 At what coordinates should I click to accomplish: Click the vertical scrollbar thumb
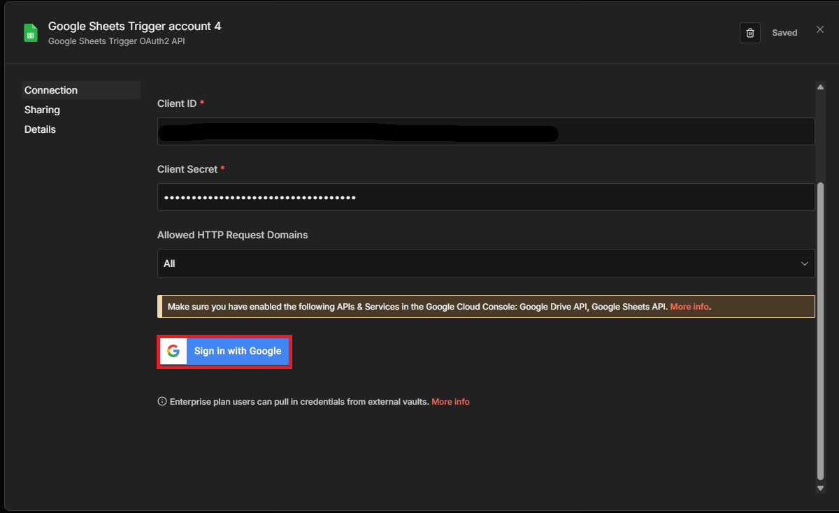821,328
